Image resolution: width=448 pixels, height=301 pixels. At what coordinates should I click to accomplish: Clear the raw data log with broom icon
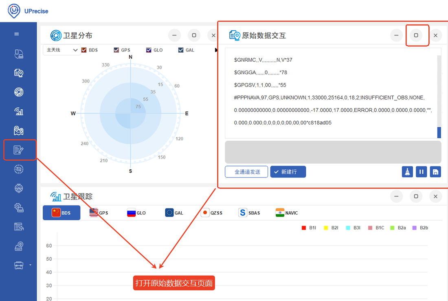click(x=407, y=172)
